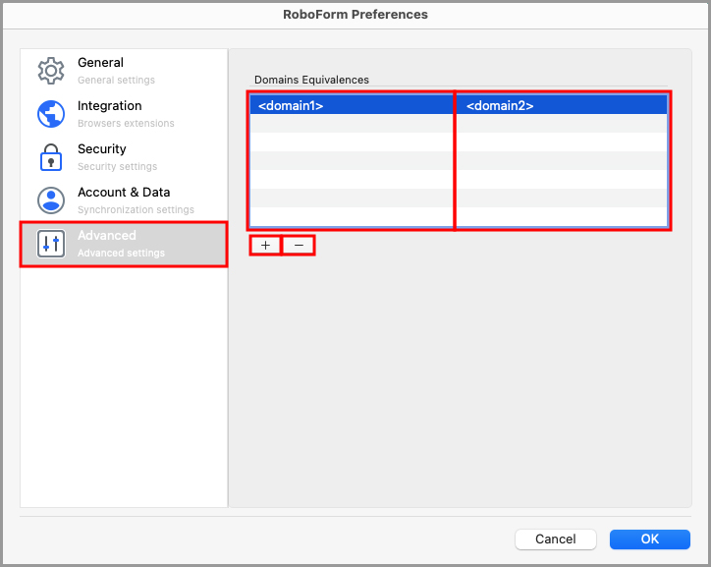The image size is (711, 567).
Task: Select the Integration globe icon
Action: click(51, 114)
